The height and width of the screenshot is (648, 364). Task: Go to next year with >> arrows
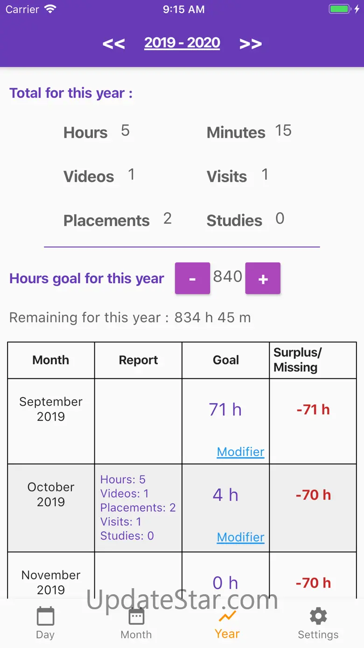(250, 44)
